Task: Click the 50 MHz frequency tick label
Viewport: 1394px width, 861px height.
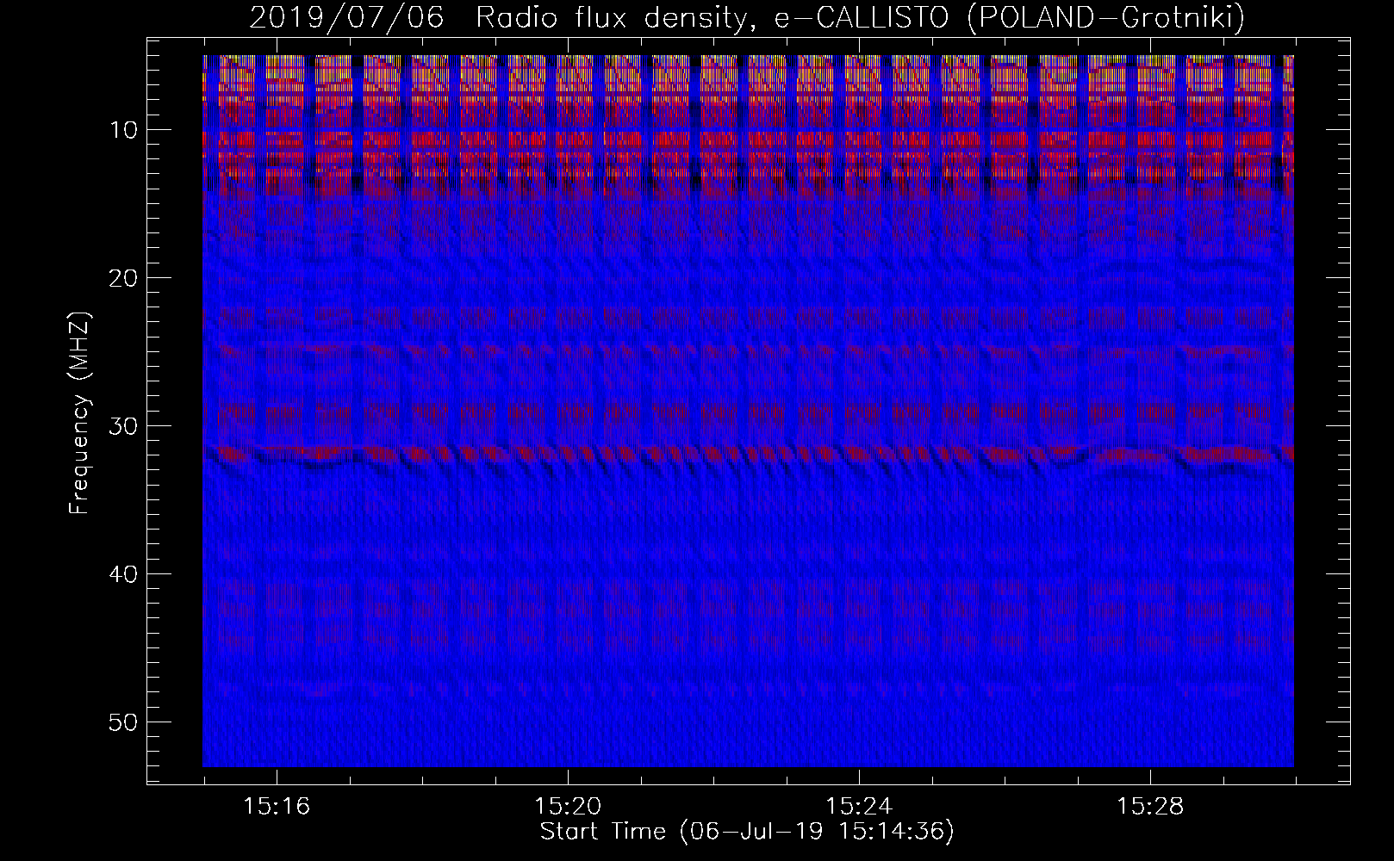Action: [x=124, y=722]
